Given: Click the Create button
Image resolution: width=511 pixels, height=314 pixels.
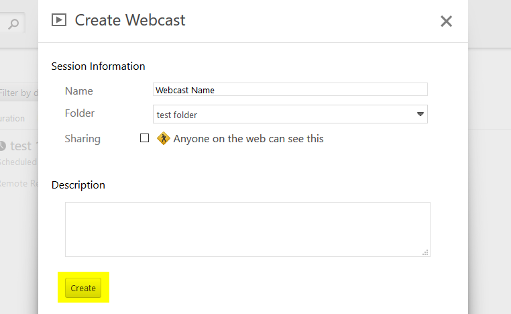Looking at the screenshot, I should (x=83, y=288).
